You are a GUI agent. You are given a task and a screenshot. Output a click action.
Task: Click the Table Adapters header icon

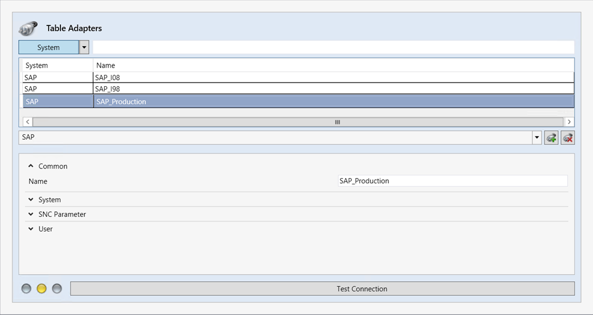pyautogui.click(x=28, y=28)
